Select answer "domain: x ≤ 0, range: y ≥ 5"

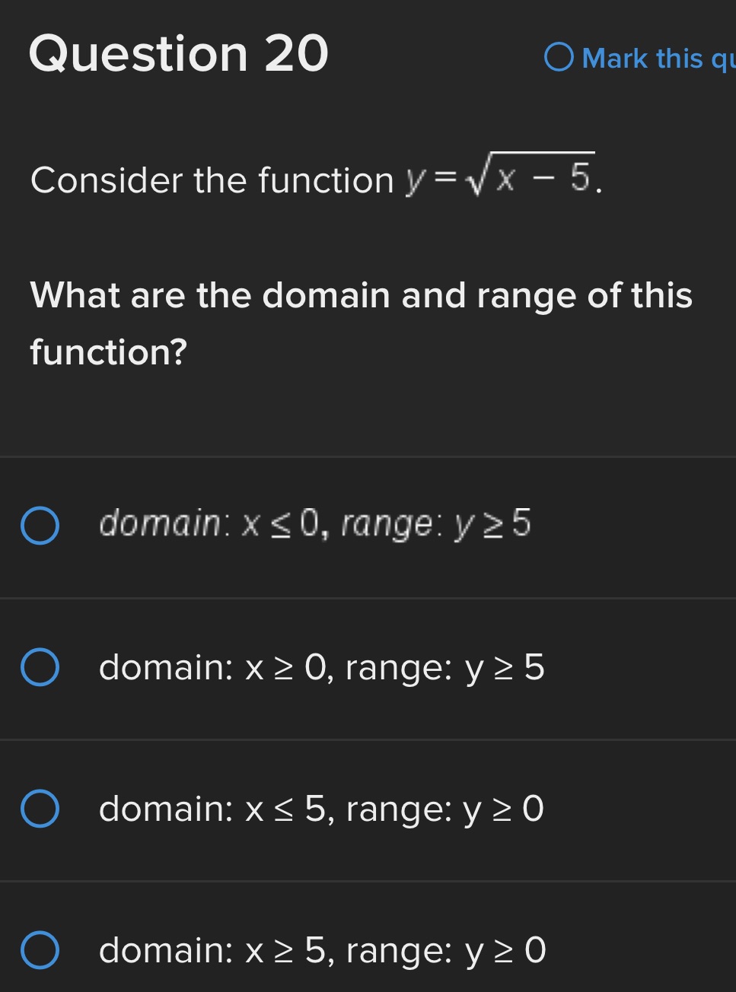click(315, 524)
